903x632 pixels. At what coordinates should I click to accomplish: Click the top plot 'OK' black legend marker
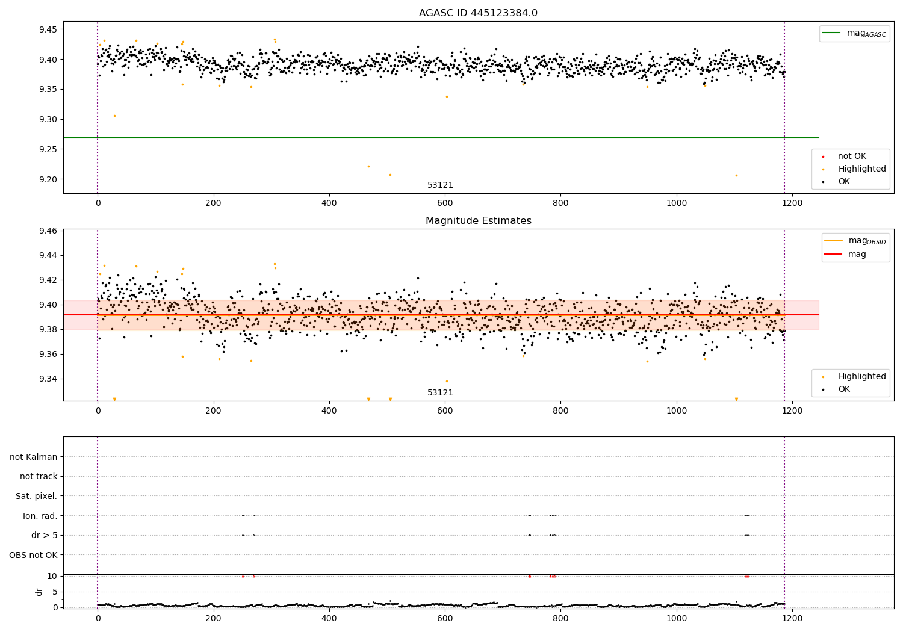[823, 182]
